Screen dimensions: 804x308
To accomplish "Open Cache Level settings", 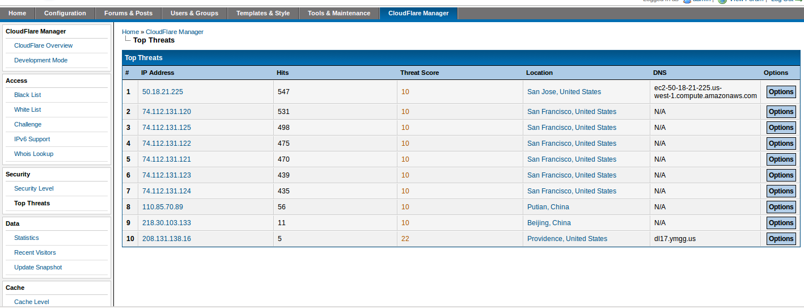I will [x=32, y=302].
